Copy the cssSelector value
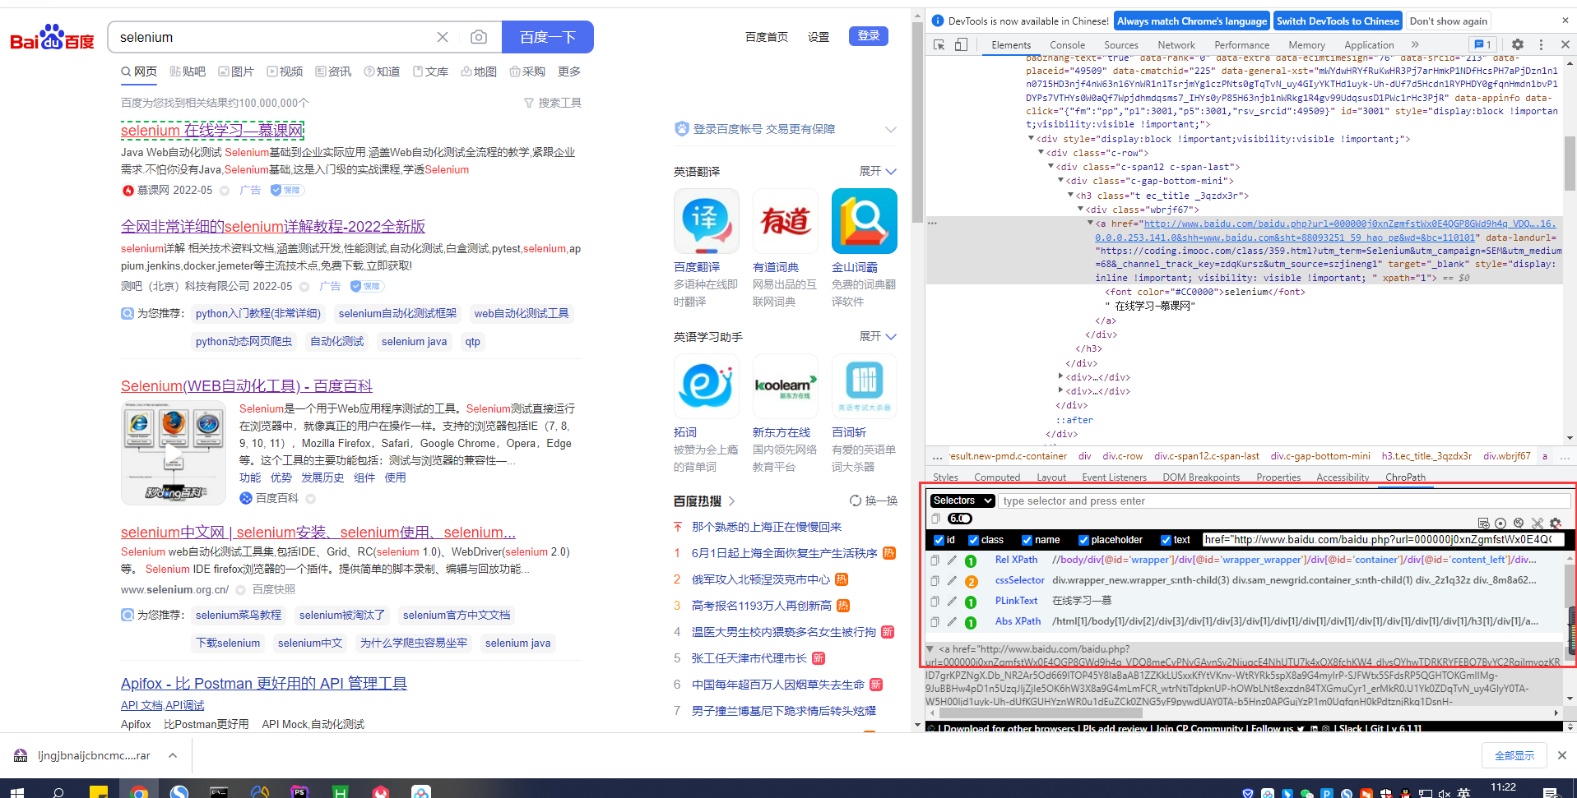1577x798 pixels. tap(935, 580)
